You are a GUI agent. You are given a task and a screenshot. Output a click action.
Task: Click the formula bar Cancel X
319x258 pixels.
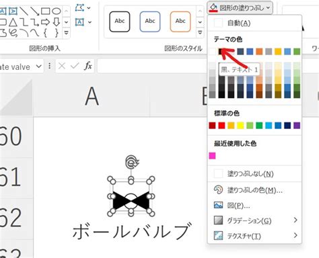[62, 66]
